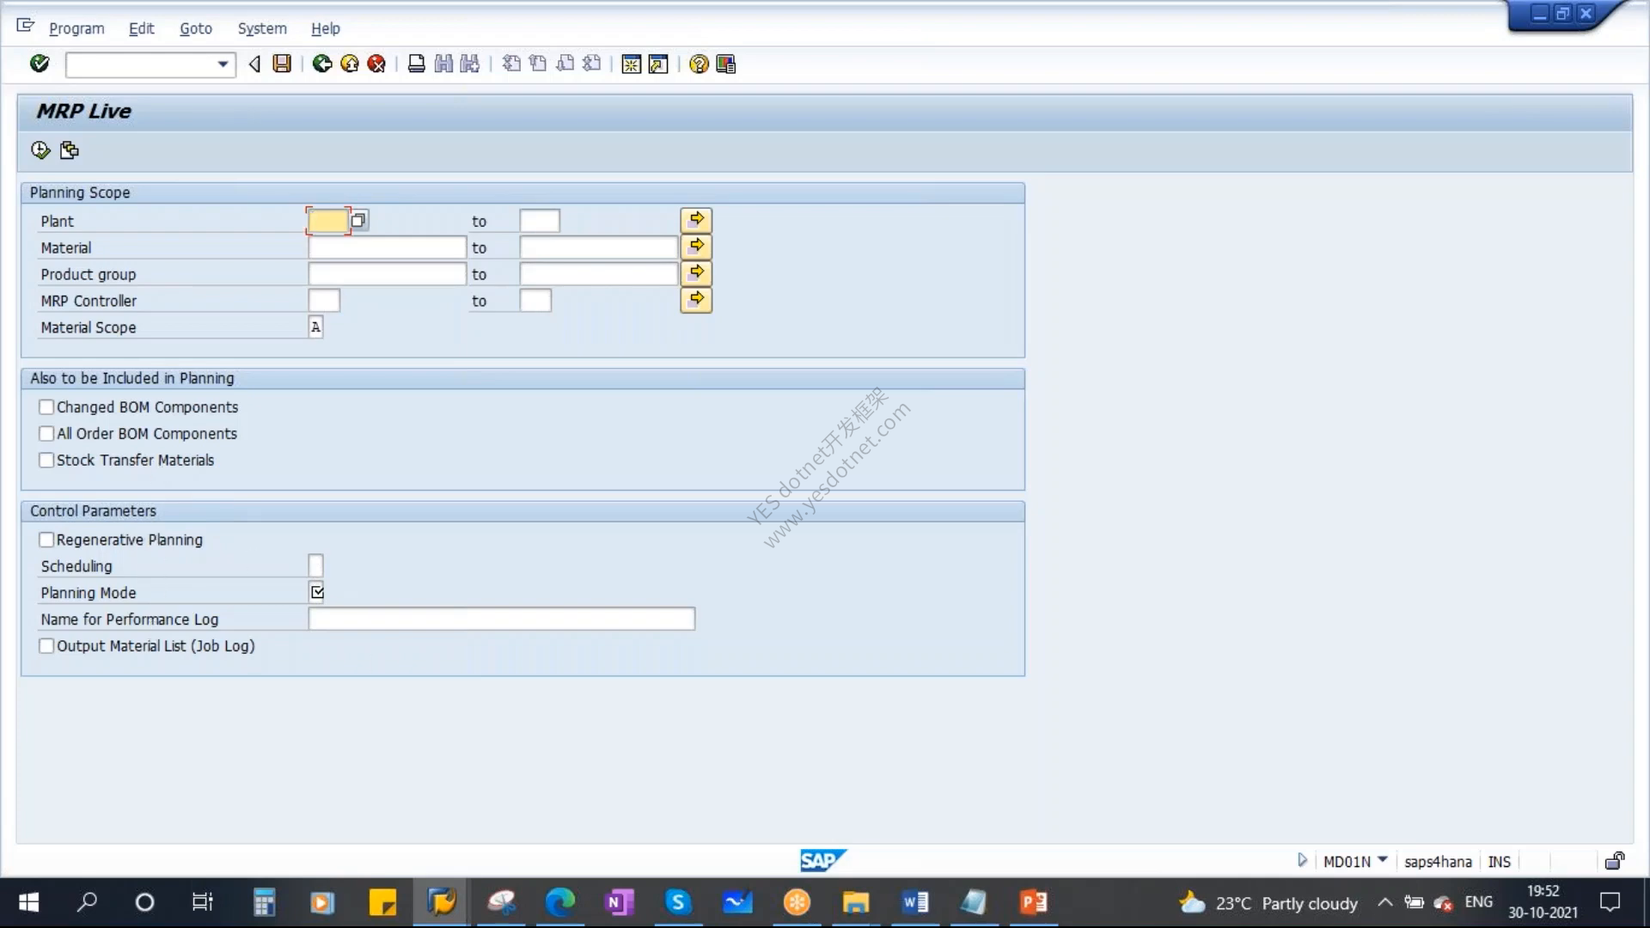Screen dimensions: 1650x928
Task: Click the Material to input field
Action: pos(599,247)
